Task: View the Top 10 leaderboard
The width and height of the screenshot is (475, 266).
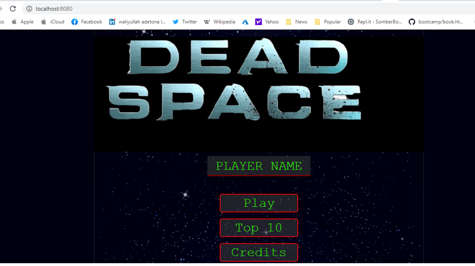Action: (x=259, y=228)
